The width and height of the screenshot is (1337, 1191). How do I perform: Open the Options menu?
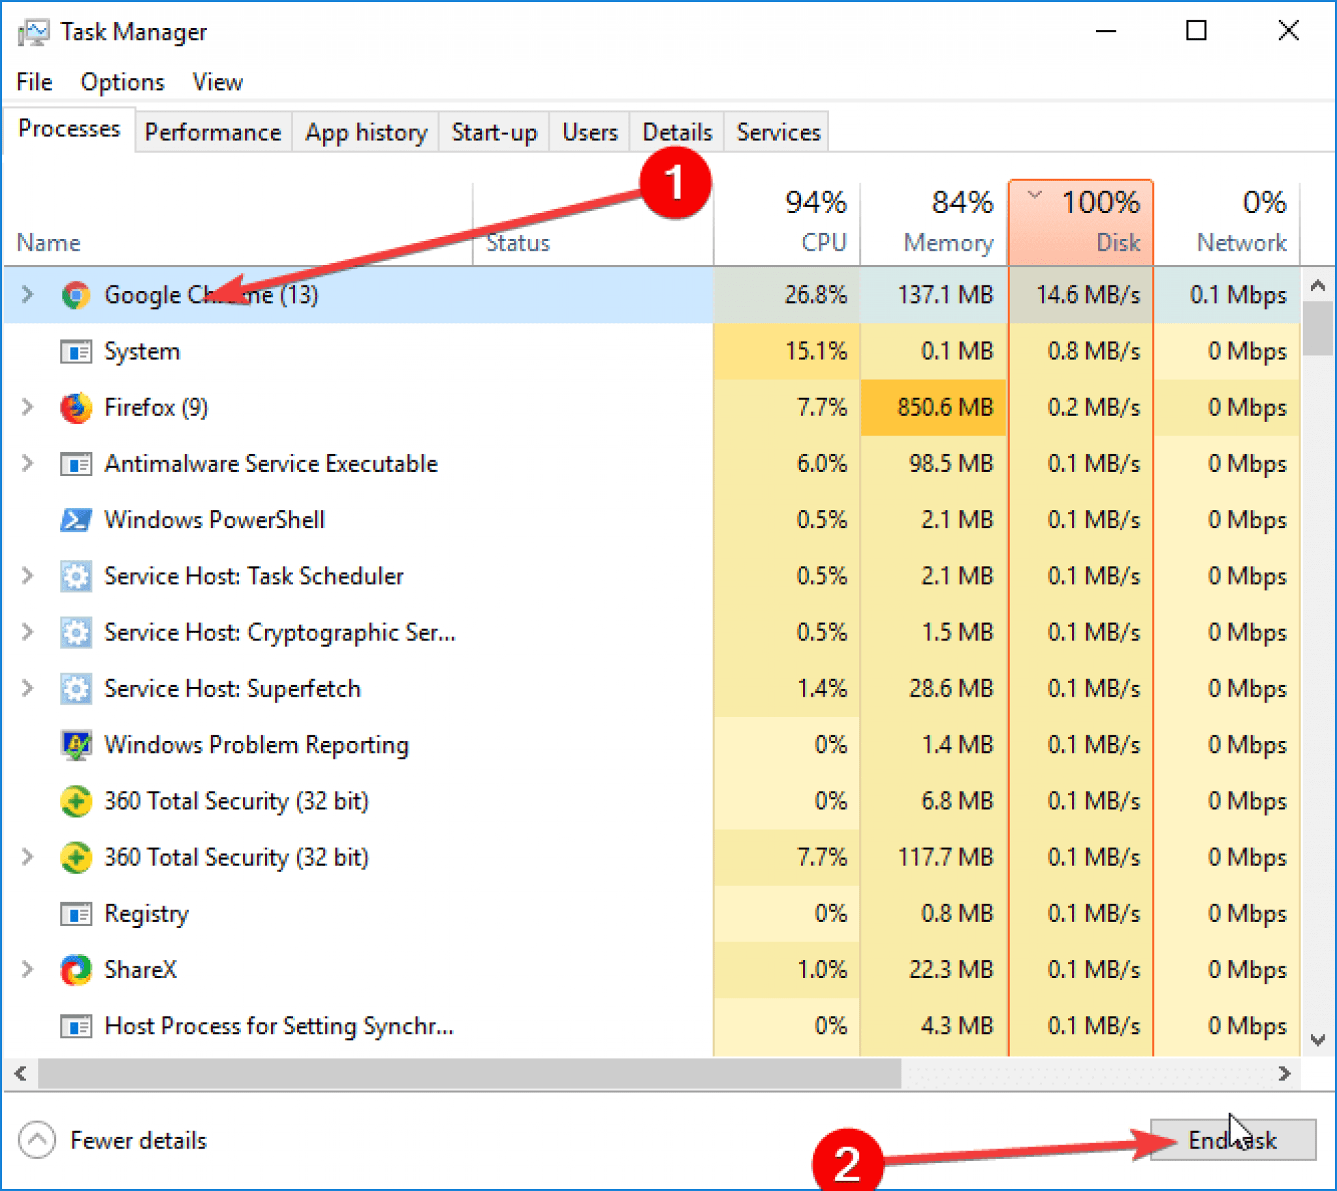(122, 82)
